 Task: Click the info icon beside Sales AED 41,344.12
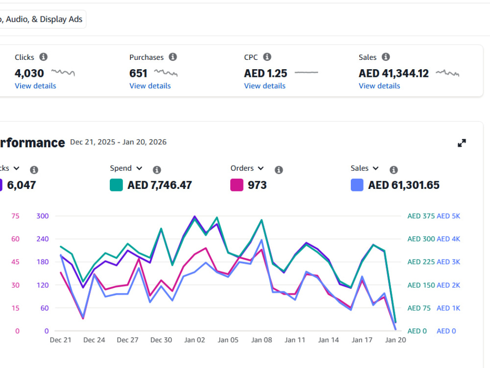pos(386,57)
